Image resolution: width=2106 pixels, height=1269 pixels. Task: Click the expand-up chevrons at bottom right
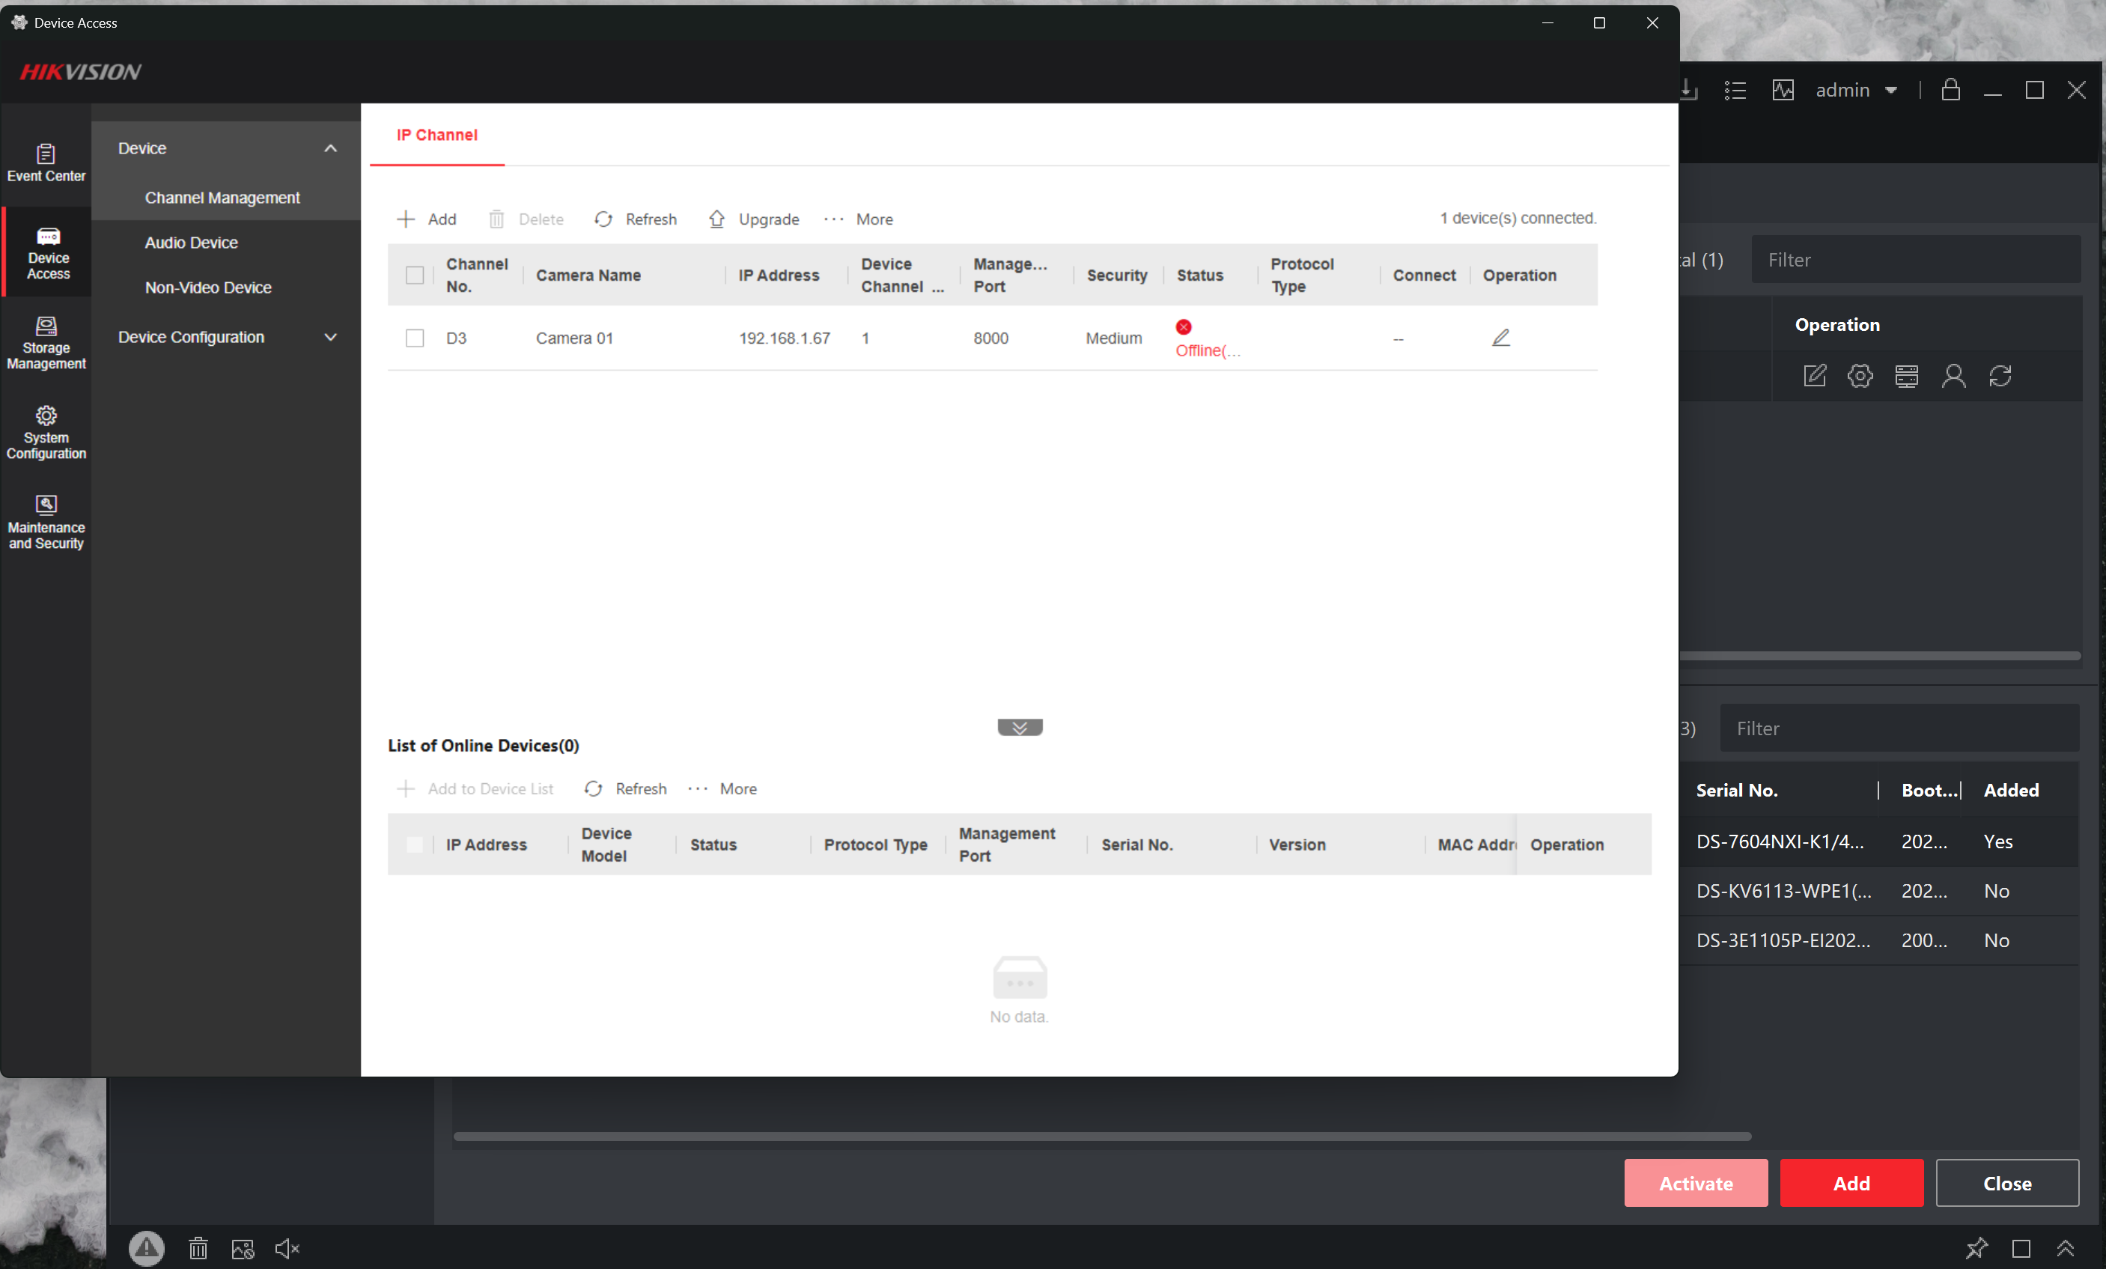tap(2065, 1249)
